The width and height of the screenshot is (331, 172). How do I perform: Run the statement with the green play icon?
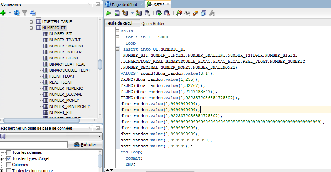(x=109, y=13)
